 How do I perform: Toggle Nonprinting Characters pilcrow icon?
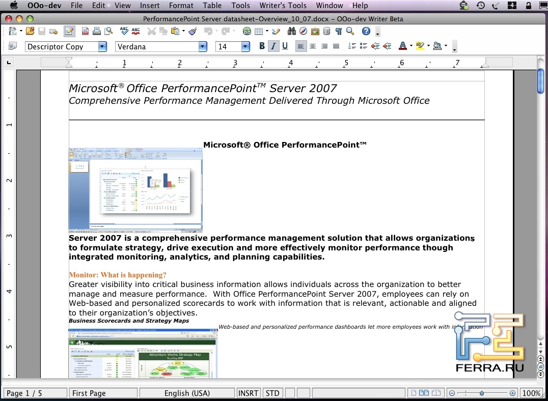(x=339, y=32)
